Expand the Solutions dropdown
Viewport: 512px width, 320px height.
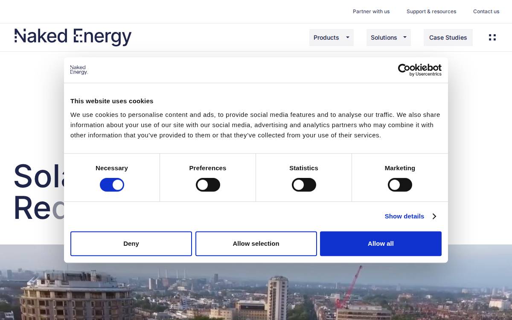389,38
